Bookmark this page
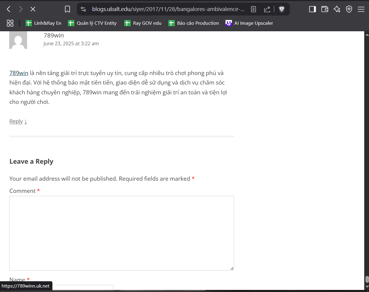This screenshot has height=292, width=369. (x=68, y=9)
